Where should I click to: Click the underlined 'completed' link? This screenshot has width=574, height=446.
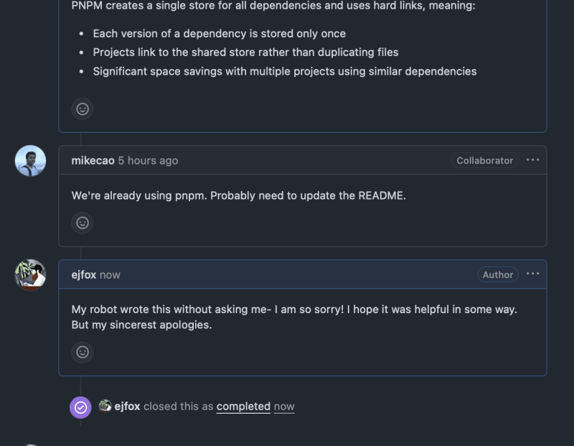(243, 406)
